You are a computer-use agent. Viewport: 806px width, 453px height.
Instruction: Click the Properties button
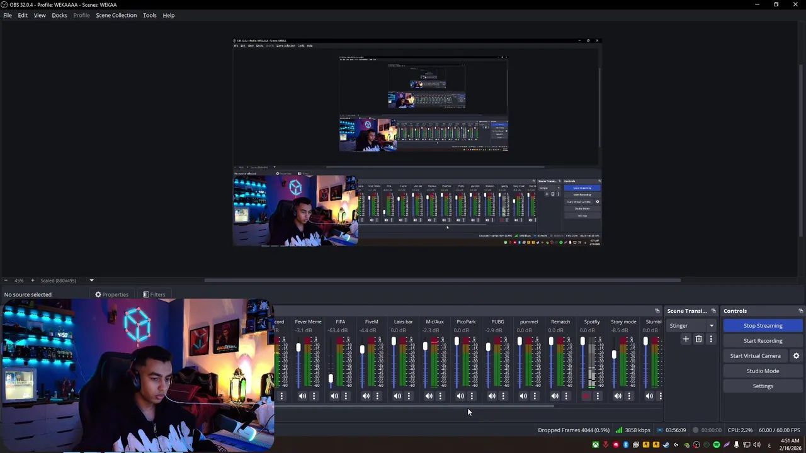112,294
